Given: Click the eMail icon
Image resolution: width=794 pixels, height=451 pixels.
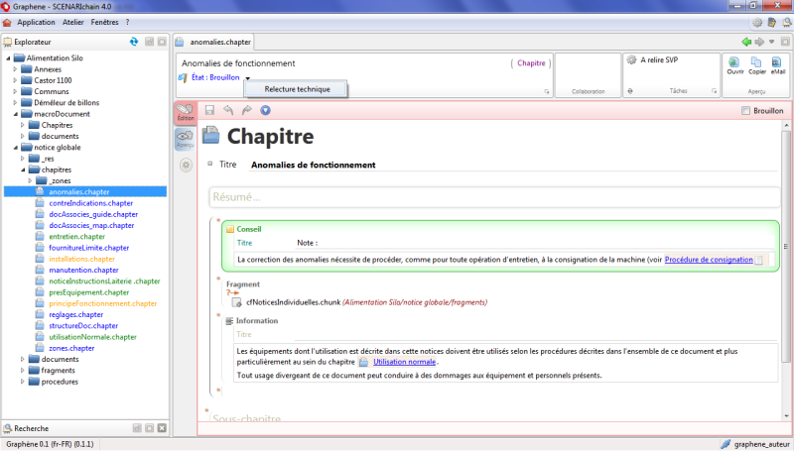Looking at the screenshot, I should coord(777,61).
